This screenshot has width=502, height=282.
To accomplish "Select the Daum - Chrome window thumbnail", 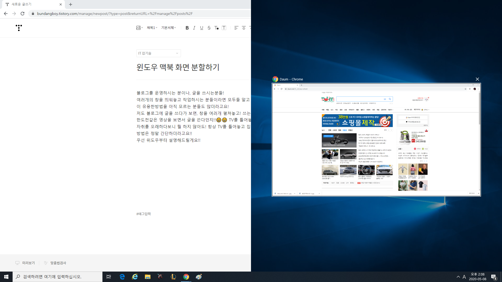I will 376,140.
